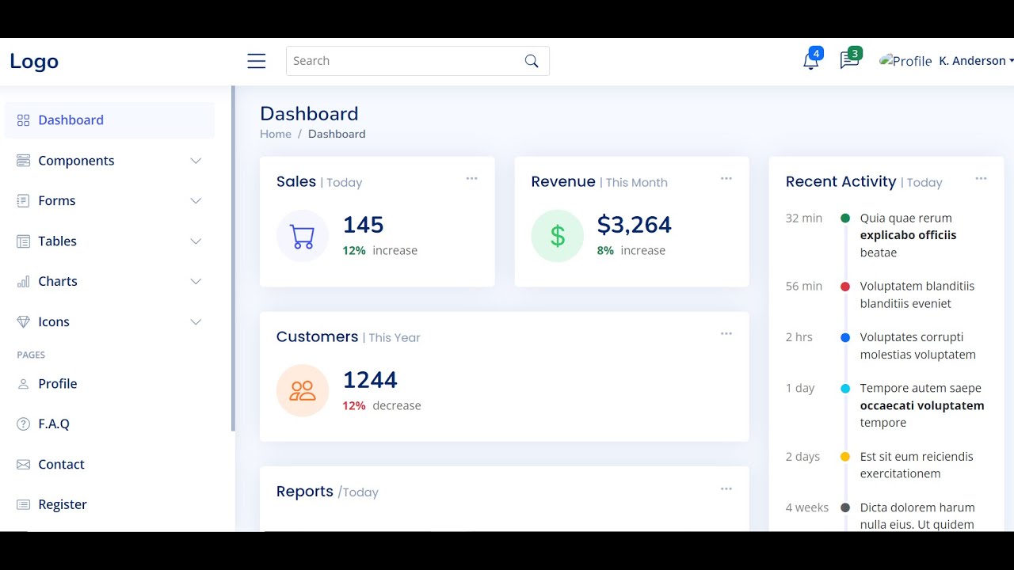Click the Components sidebar icon
The image size is (1014, 570).
(23, 161)
